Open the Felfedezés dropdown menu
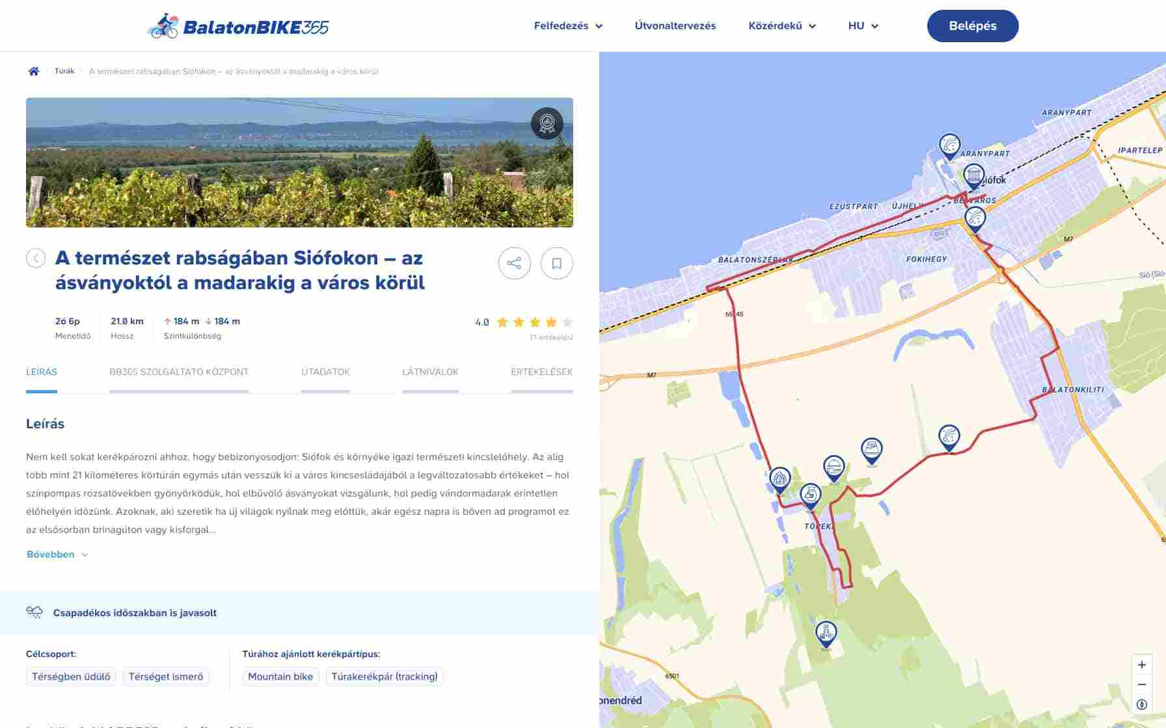The image size is (1166, 728). tap(568, 26)
